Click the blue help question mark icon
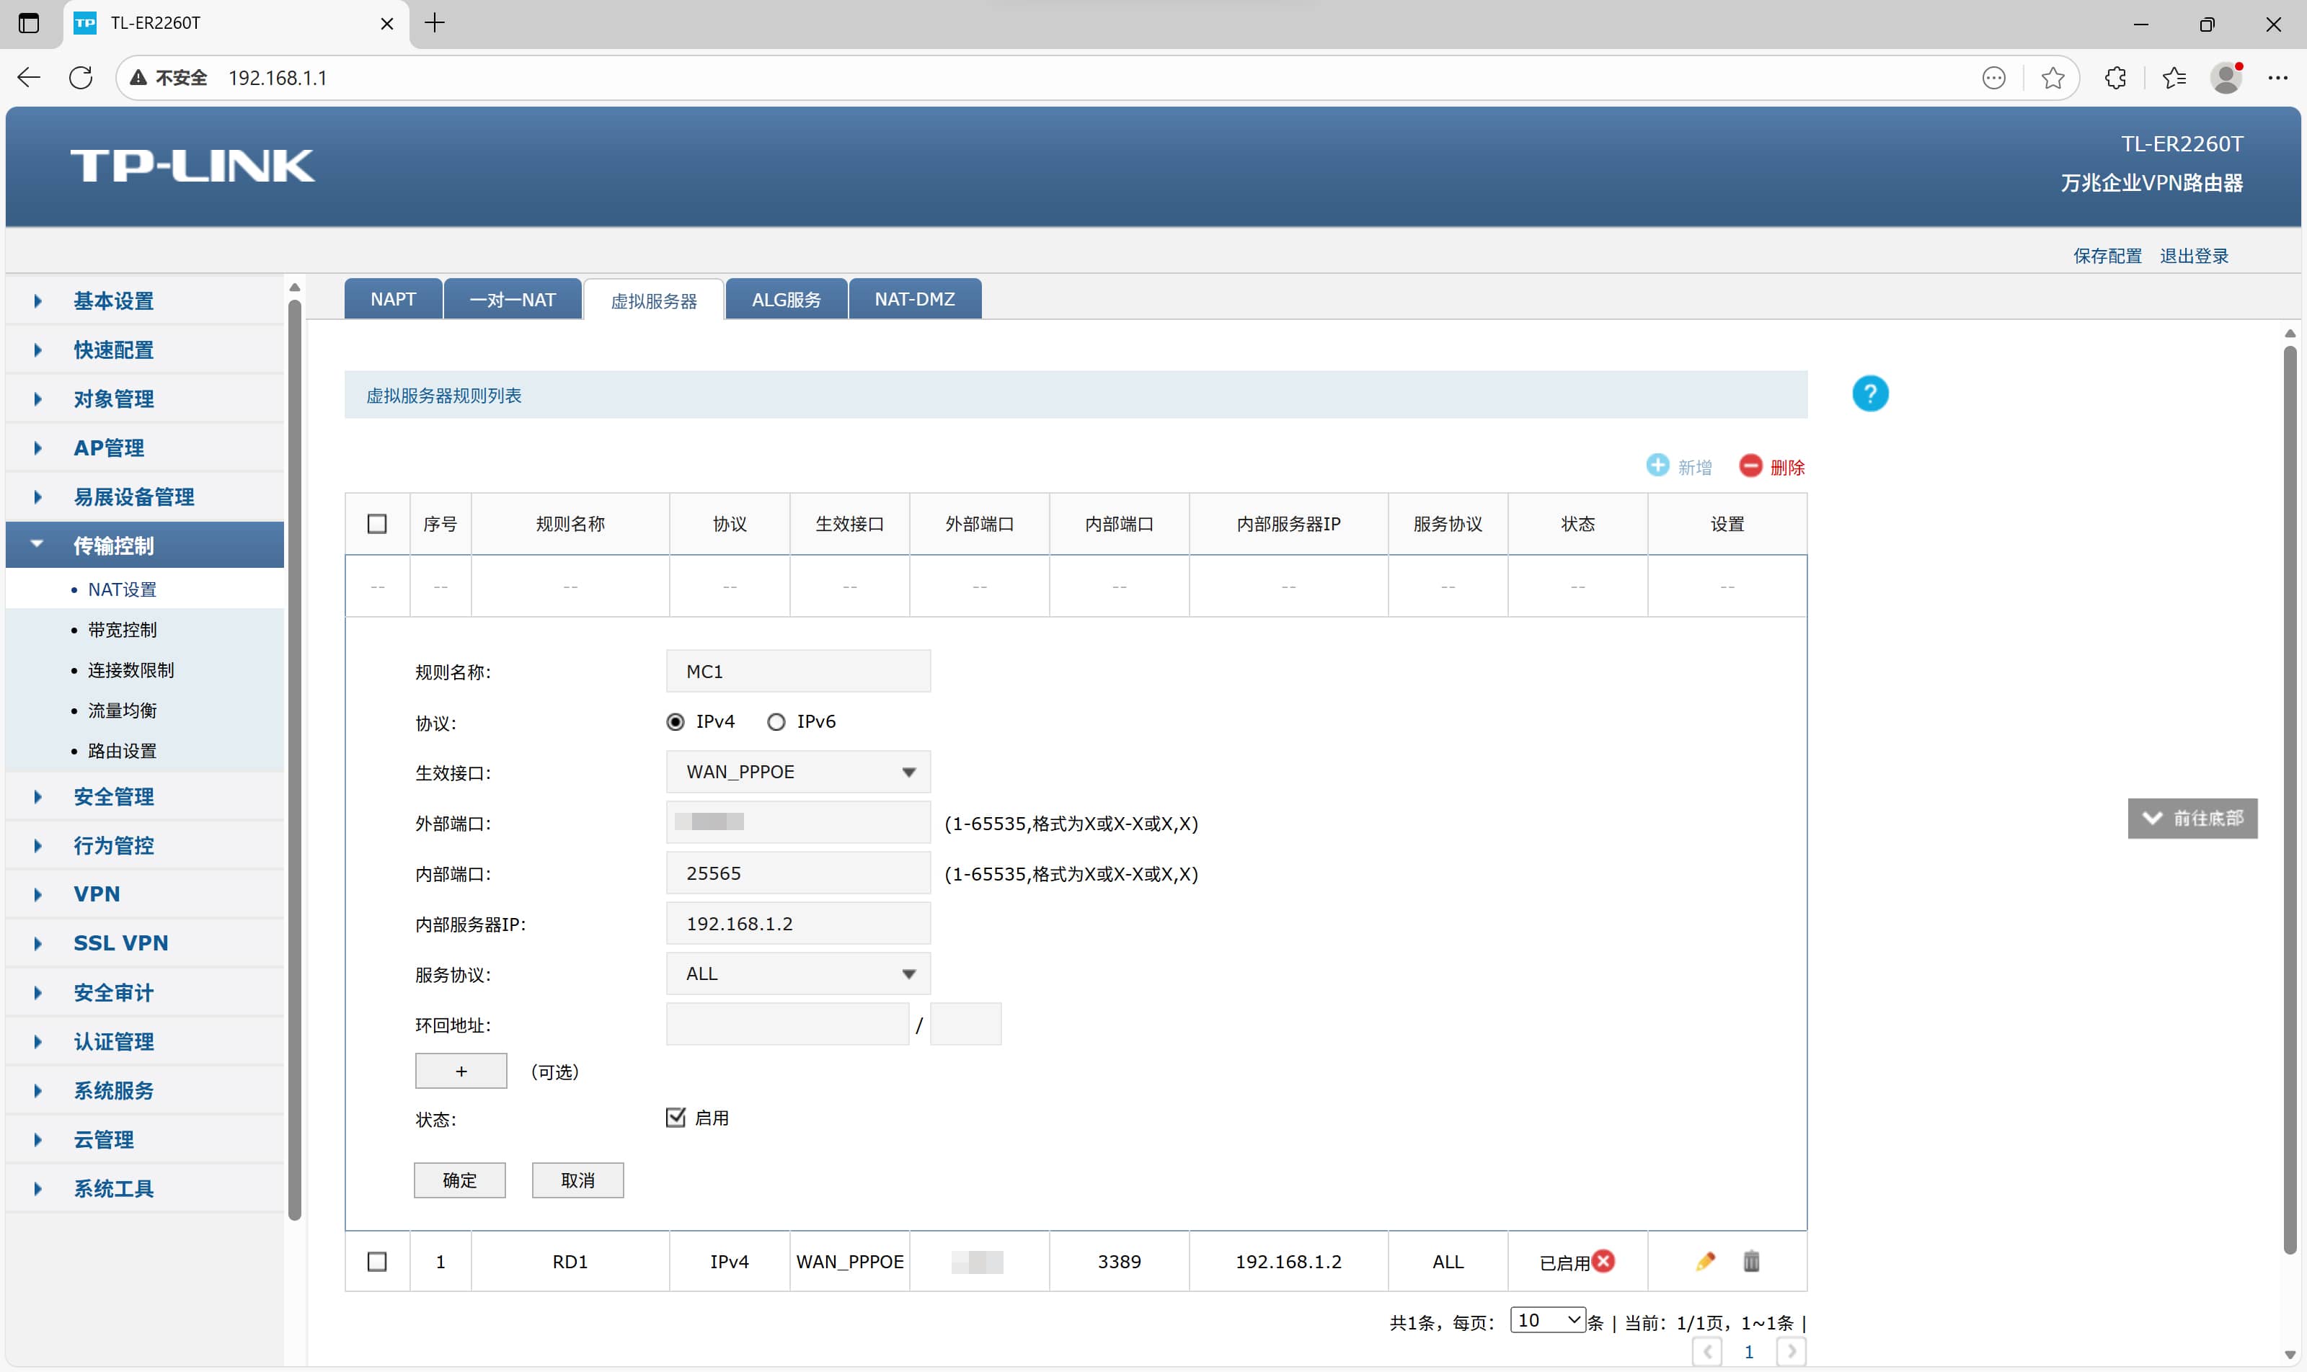 coord(1869,395)
